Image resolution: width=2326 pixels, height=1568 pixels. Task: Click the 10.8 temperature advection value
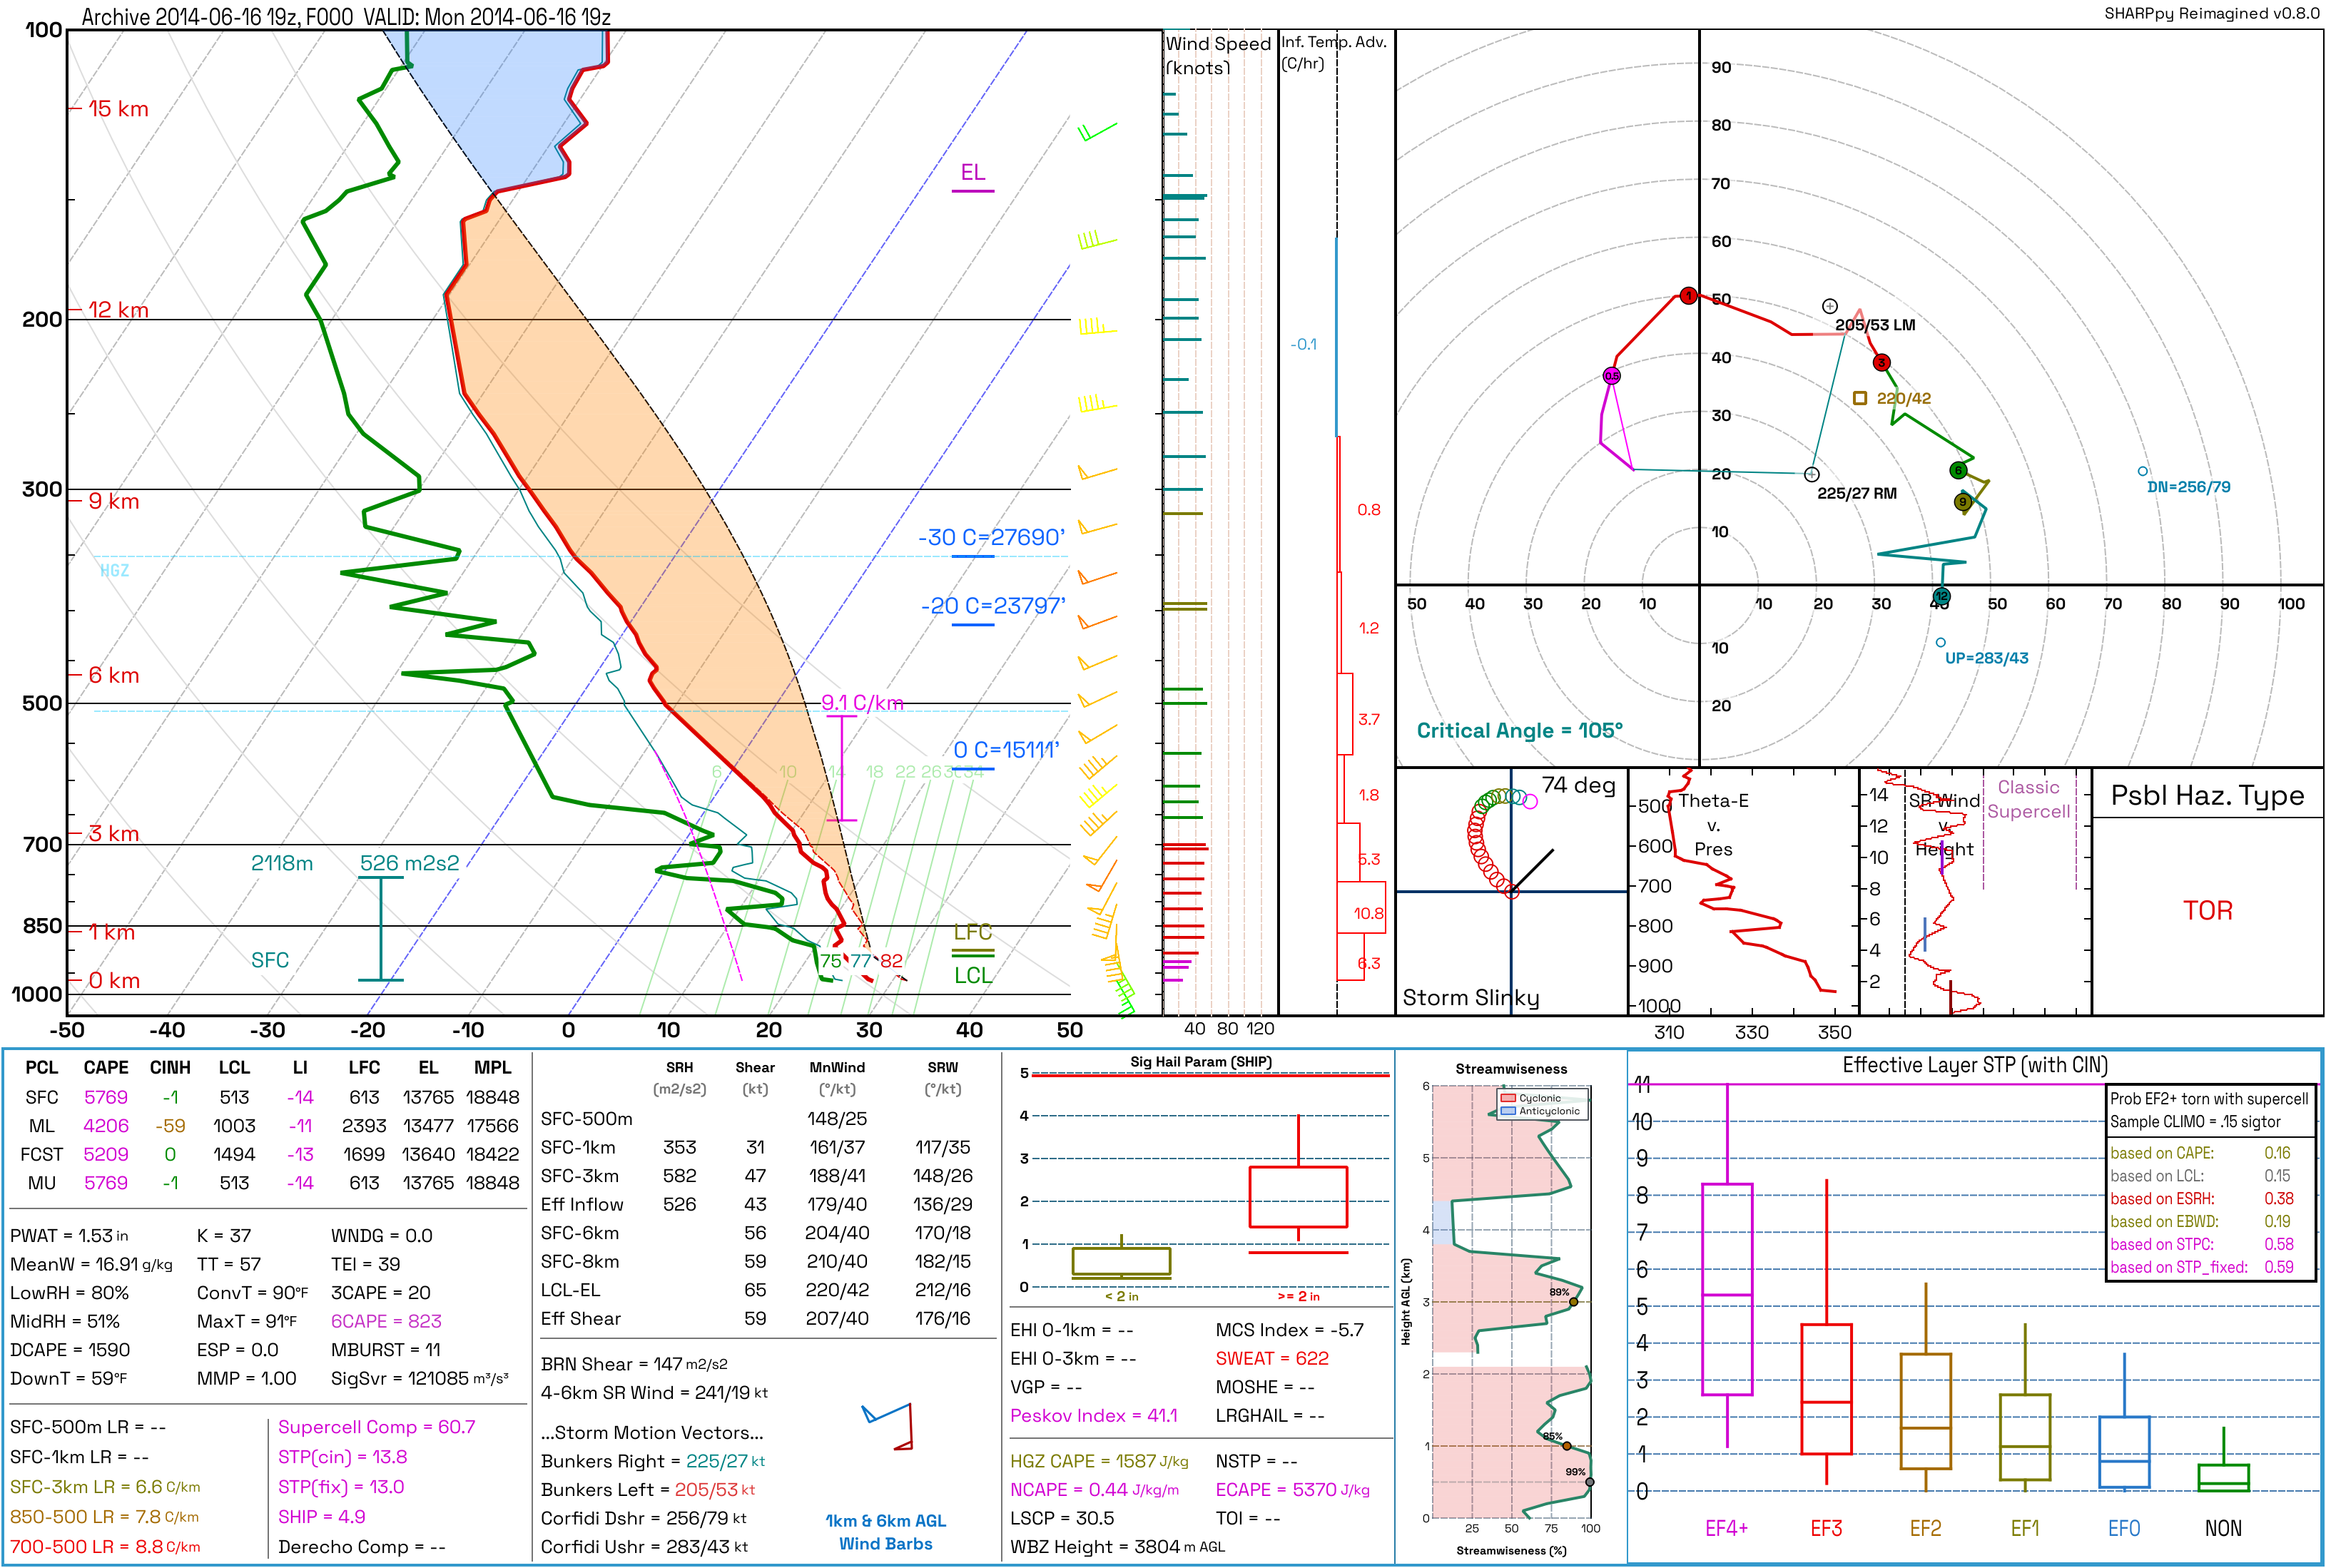pos(1369,913)
